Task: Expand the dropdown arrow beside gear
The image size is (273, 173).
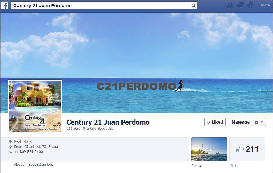Action: point(262,122)
